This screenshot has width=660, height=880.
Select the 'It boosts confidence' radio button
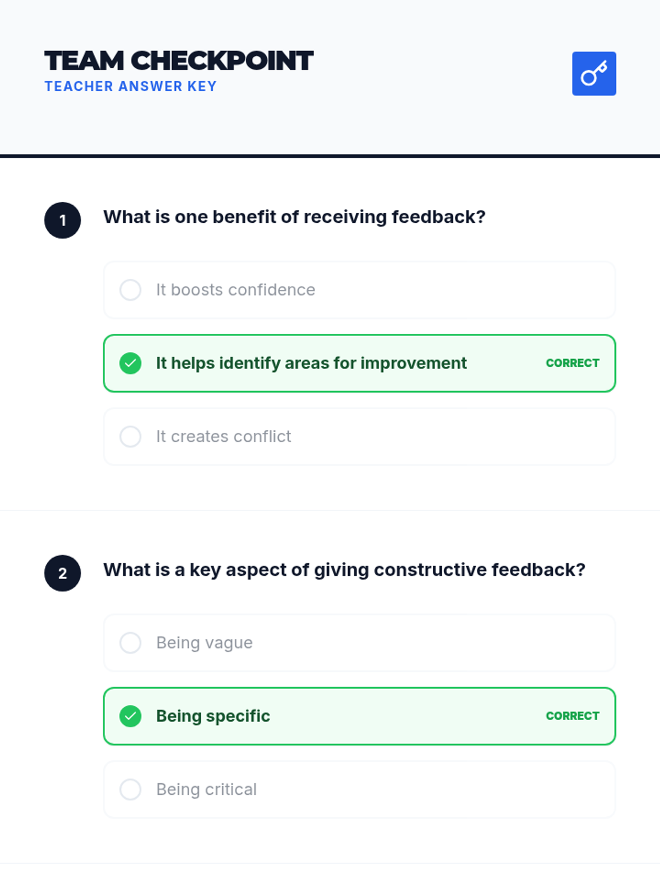(x=130, y=290)
